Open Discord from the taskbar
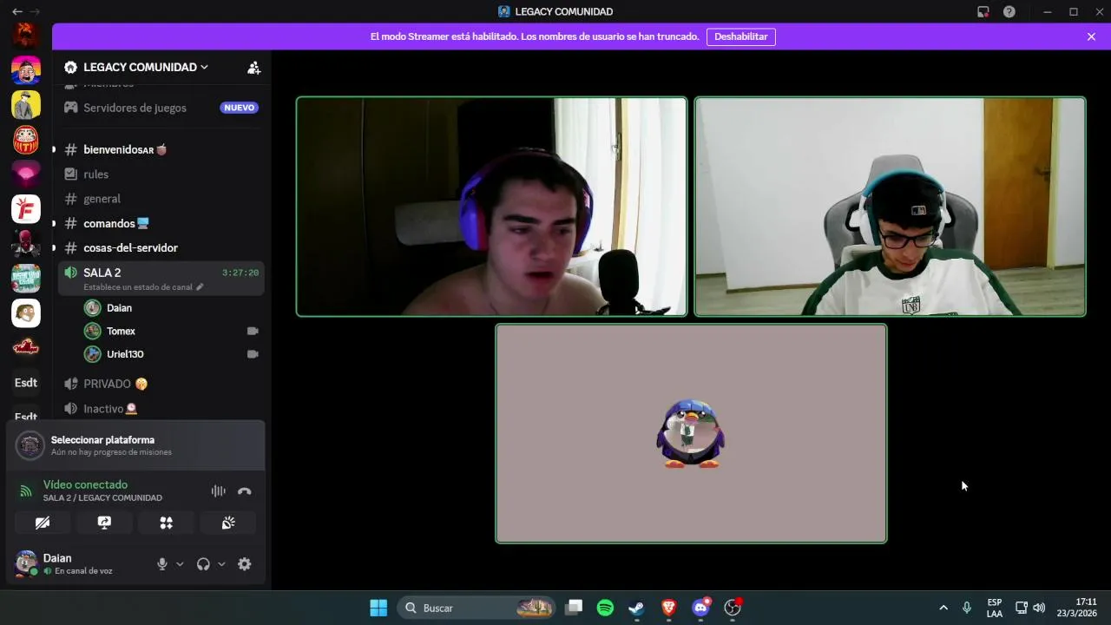 pos(701,608)
